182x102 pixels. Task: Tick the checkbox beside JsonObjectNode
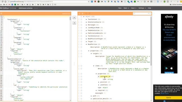pos(81,28)
